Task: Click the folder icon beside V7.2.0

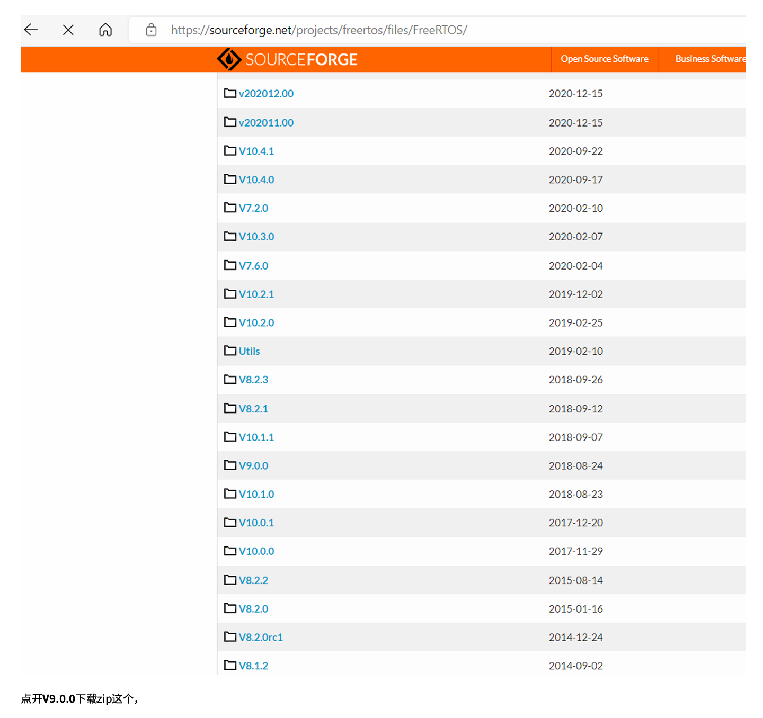Action: [230, 208]
